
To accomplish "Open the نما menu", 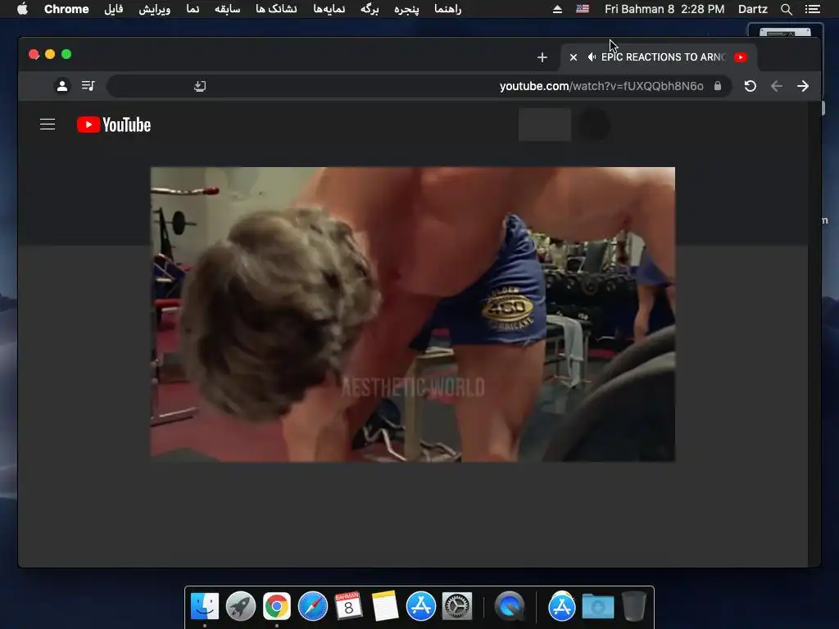I will tap(193, 9).
